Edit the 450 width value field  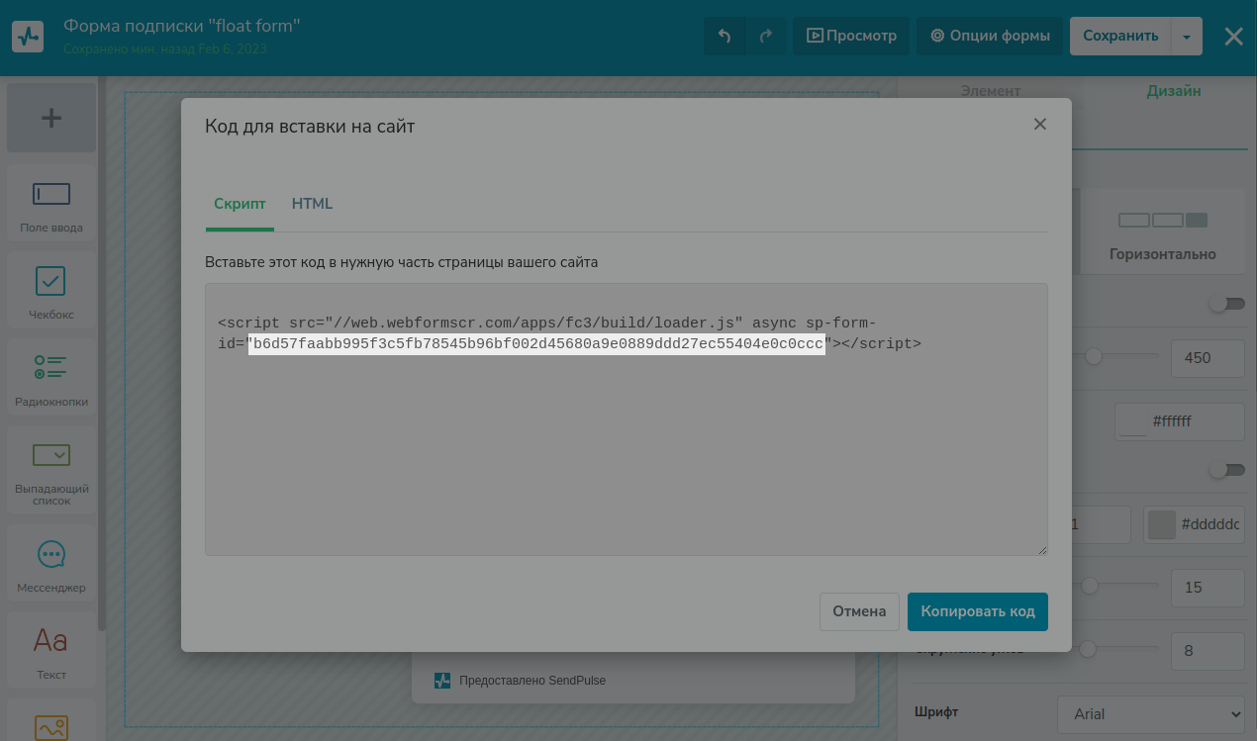(x=1208, y=358)
